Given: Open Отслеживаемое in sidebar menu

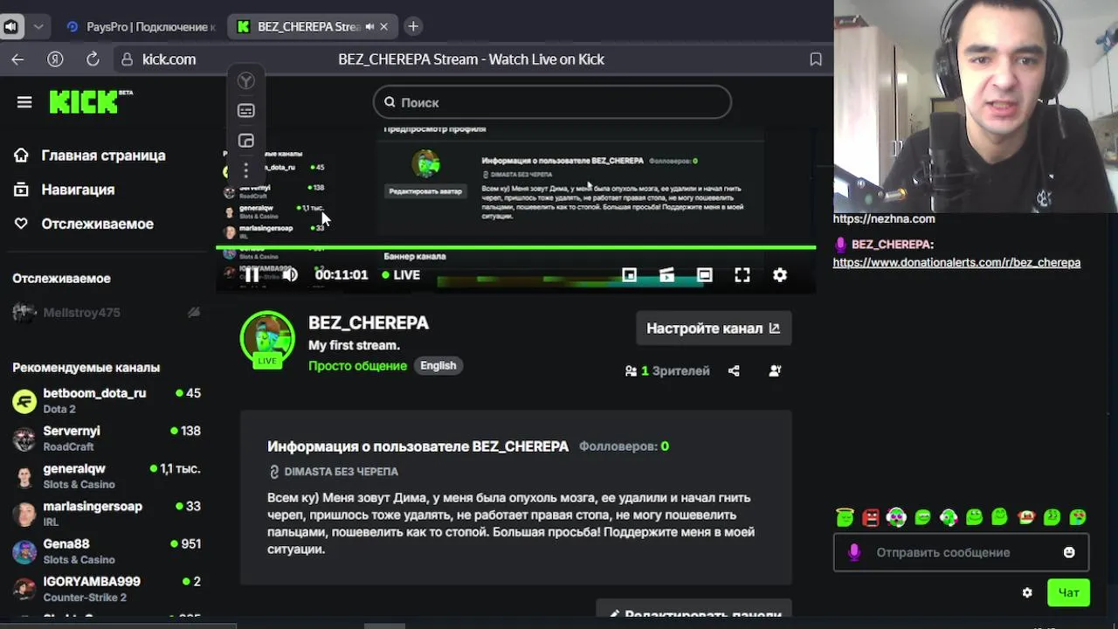Looking at the screenshot, I should (84, 224).
